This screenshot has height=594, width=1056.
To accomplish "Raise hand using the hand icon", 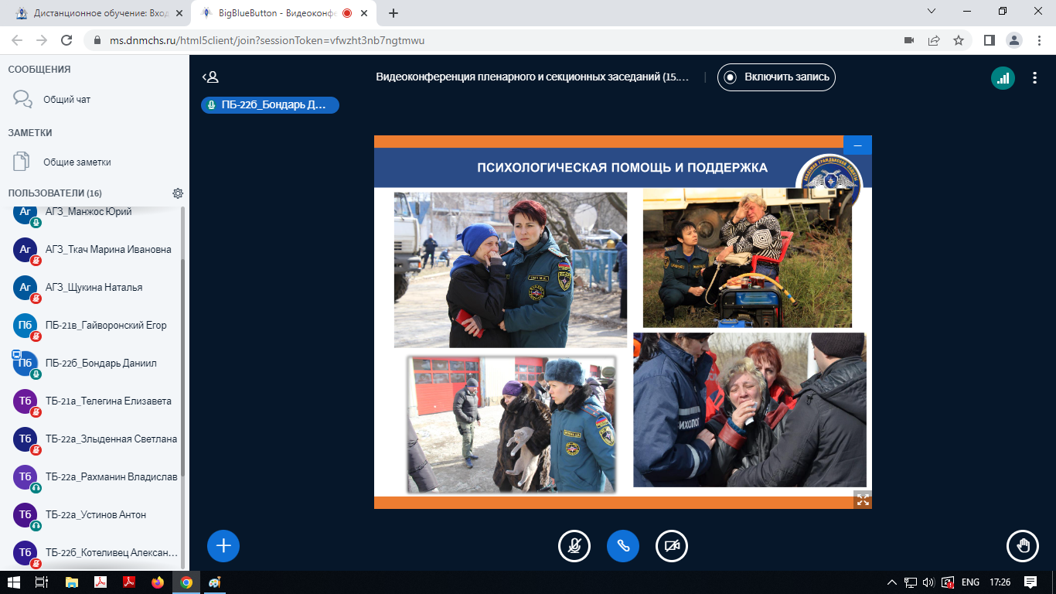I will pyautogui.click(x=1023, y=546).
